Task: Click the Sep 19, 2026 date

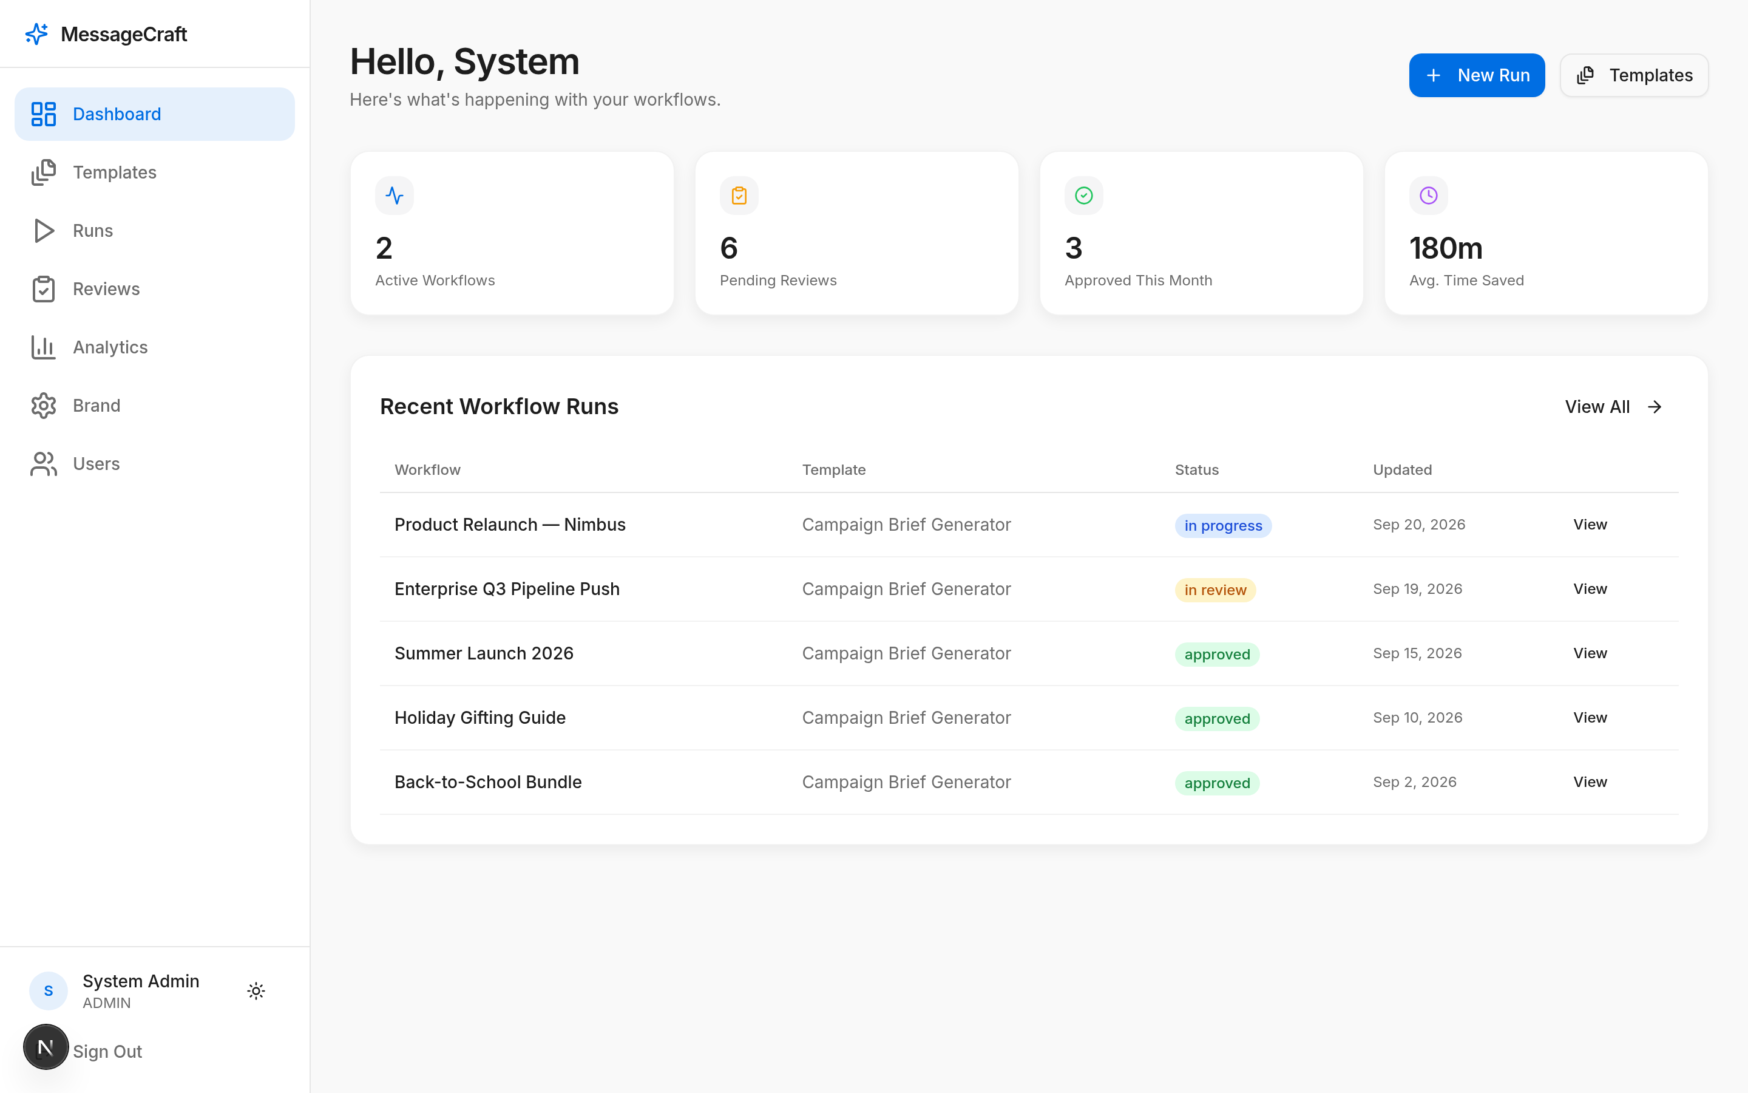Action: tap(1417, 589)
